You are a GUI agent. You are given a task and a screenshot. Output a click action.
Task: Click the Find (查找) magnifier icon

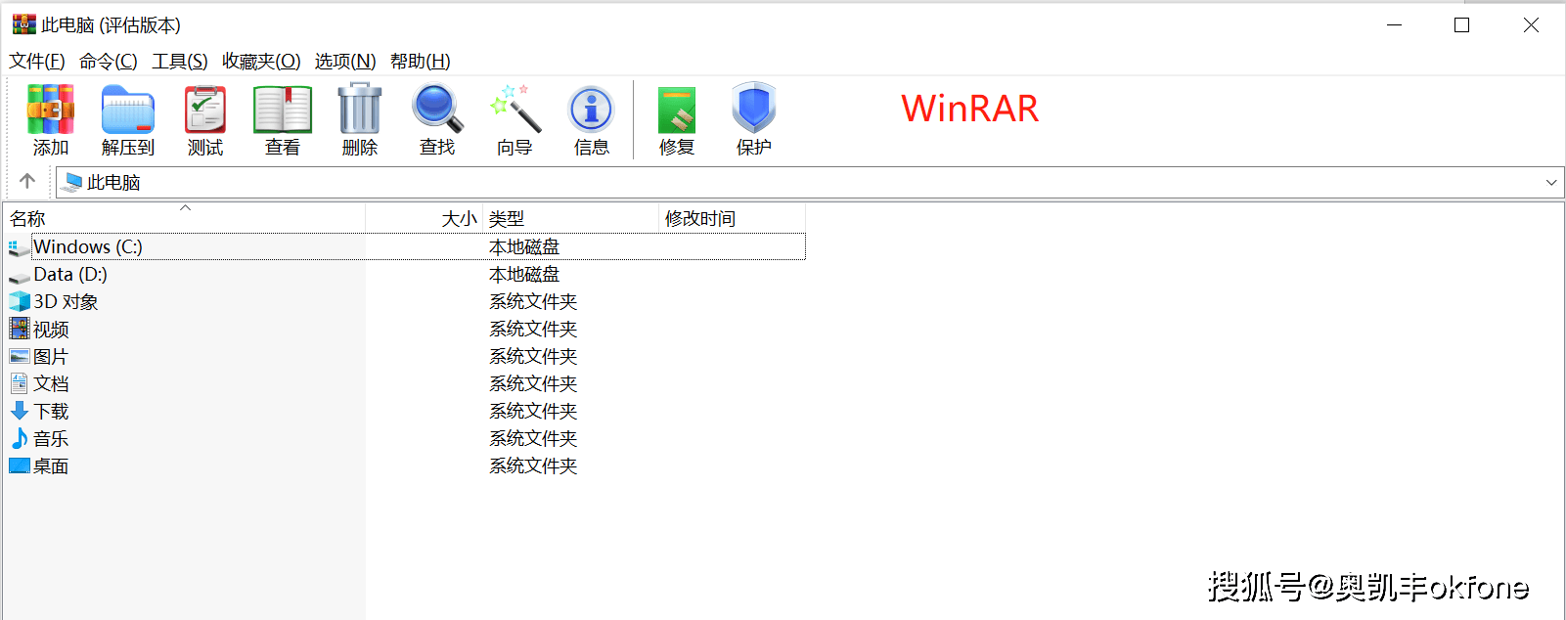coord(437,109)
